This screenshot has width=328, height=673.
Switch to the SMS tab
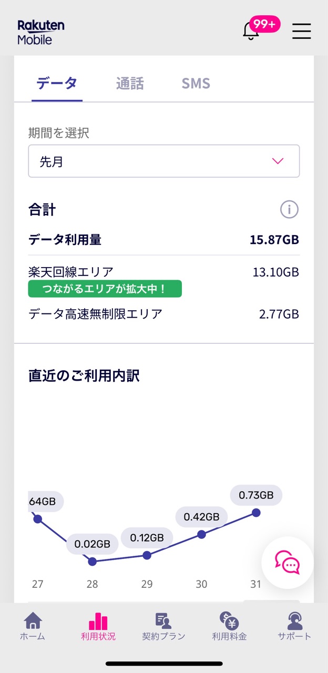pos(196,84)
